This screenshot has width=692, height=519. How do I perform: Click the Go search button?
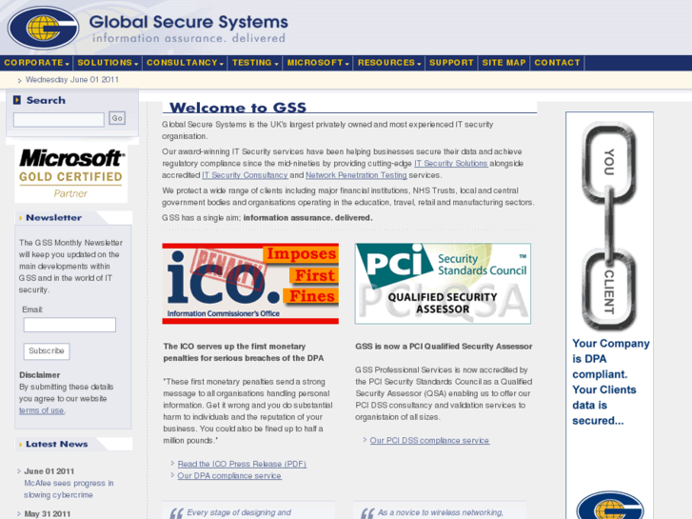click(x=117, y=118)
